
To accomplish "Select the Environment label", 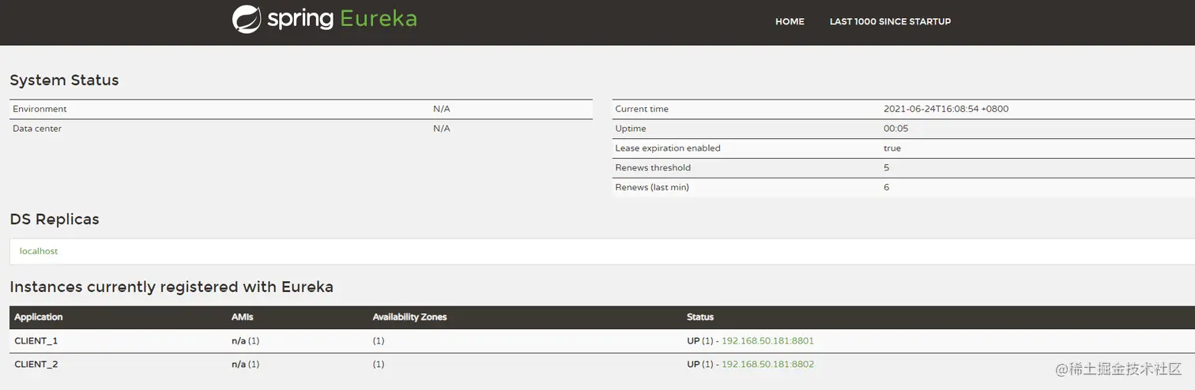I will tap(40, 109).
